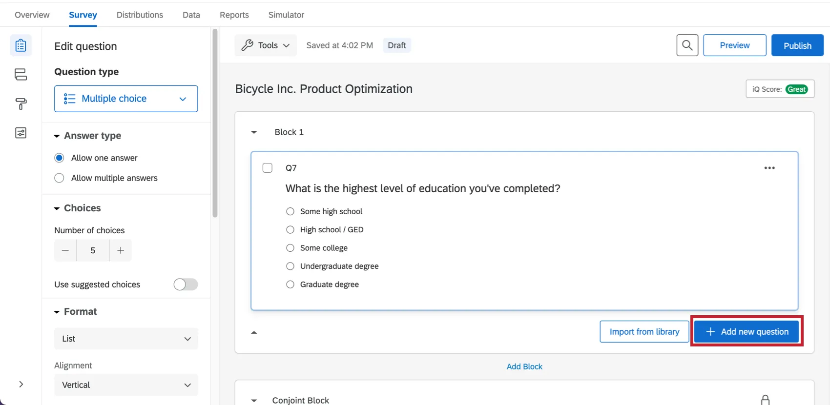The width and height of the screenshot is (830, 405).
Task: Enable Use suggested choices toggle
Action: point(186,284)
